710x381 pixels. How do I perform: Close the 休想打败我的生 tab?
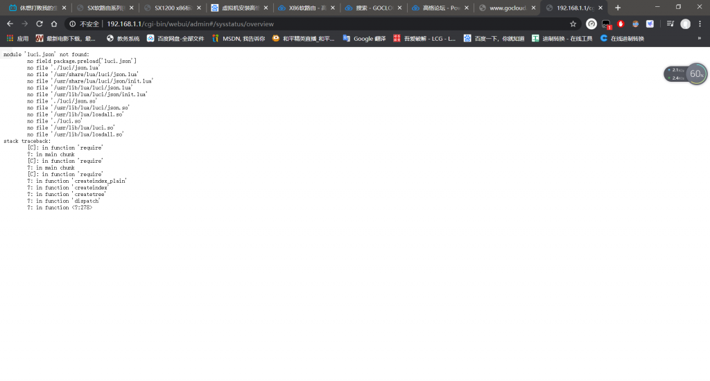pyautogui.click(x=64, y=8)
